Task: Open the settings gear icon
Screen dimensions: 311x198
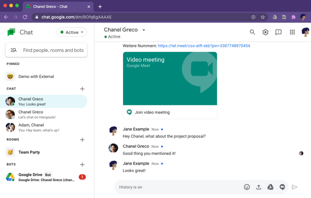Action: [x=265, y=32]
